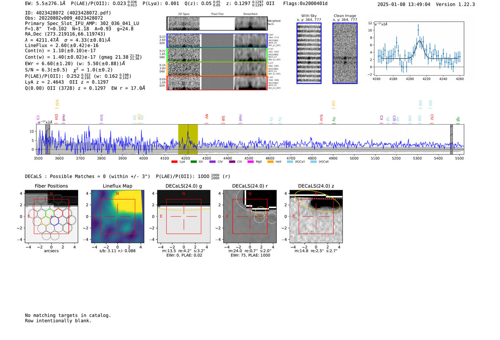Image resolution: width=500 pixels, height=340 pixels.
Task: Click the s/b: 3.11 +/- 0.088 label
Action: (117, 251)
